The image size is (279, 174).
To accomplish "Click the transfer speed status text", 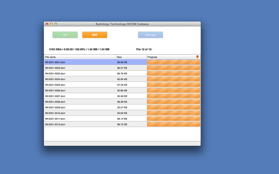I will coord(79,49).
